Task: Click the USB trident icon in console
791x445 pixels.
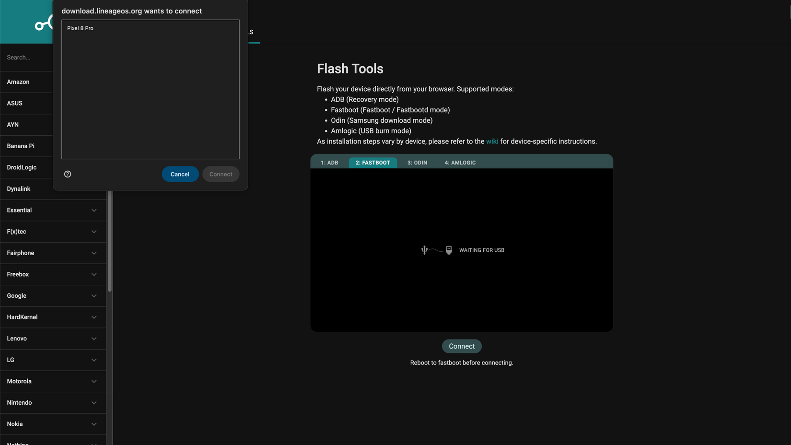Action: click(x=424, y=250)
